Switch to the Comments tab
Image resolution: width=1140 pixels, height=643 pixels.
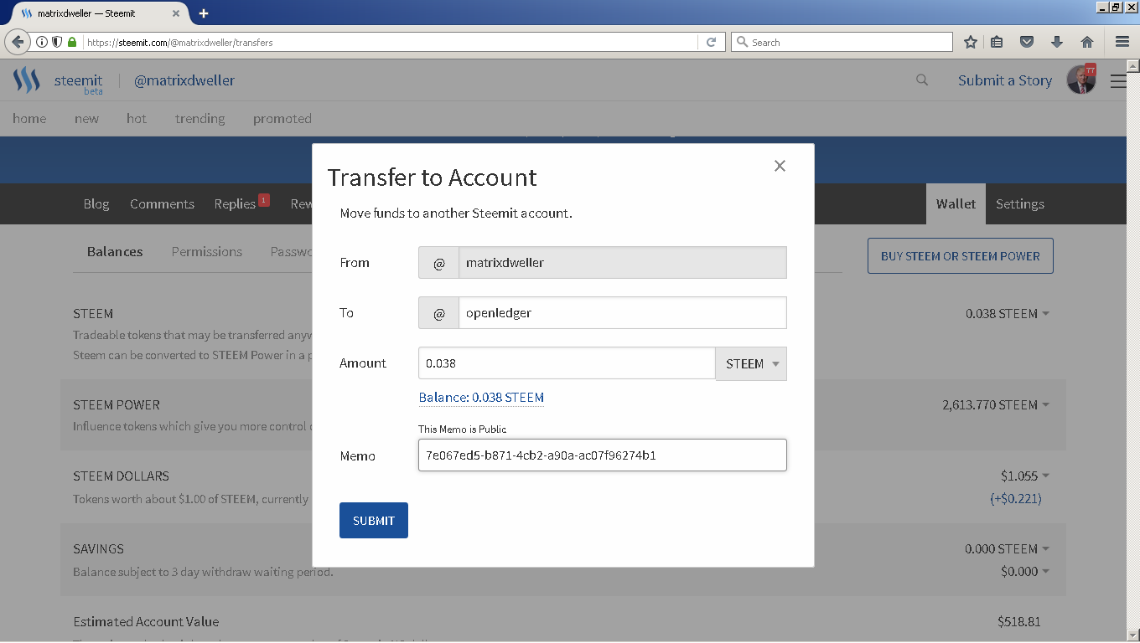162,203
